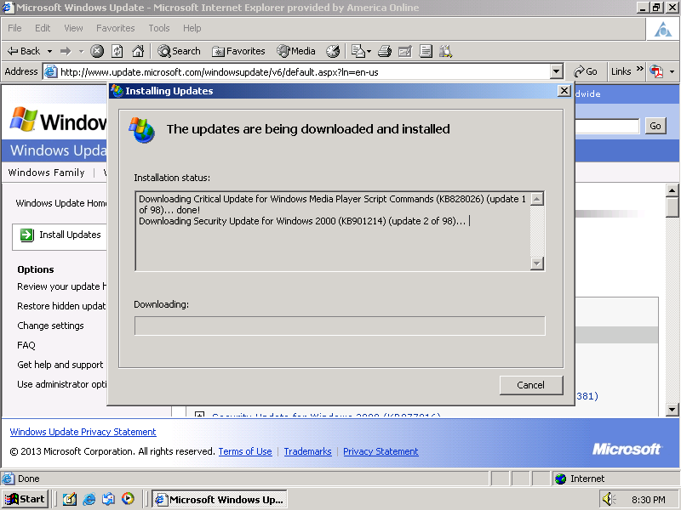
Task: Cancel the update installation
Action: tap(530, 385)
